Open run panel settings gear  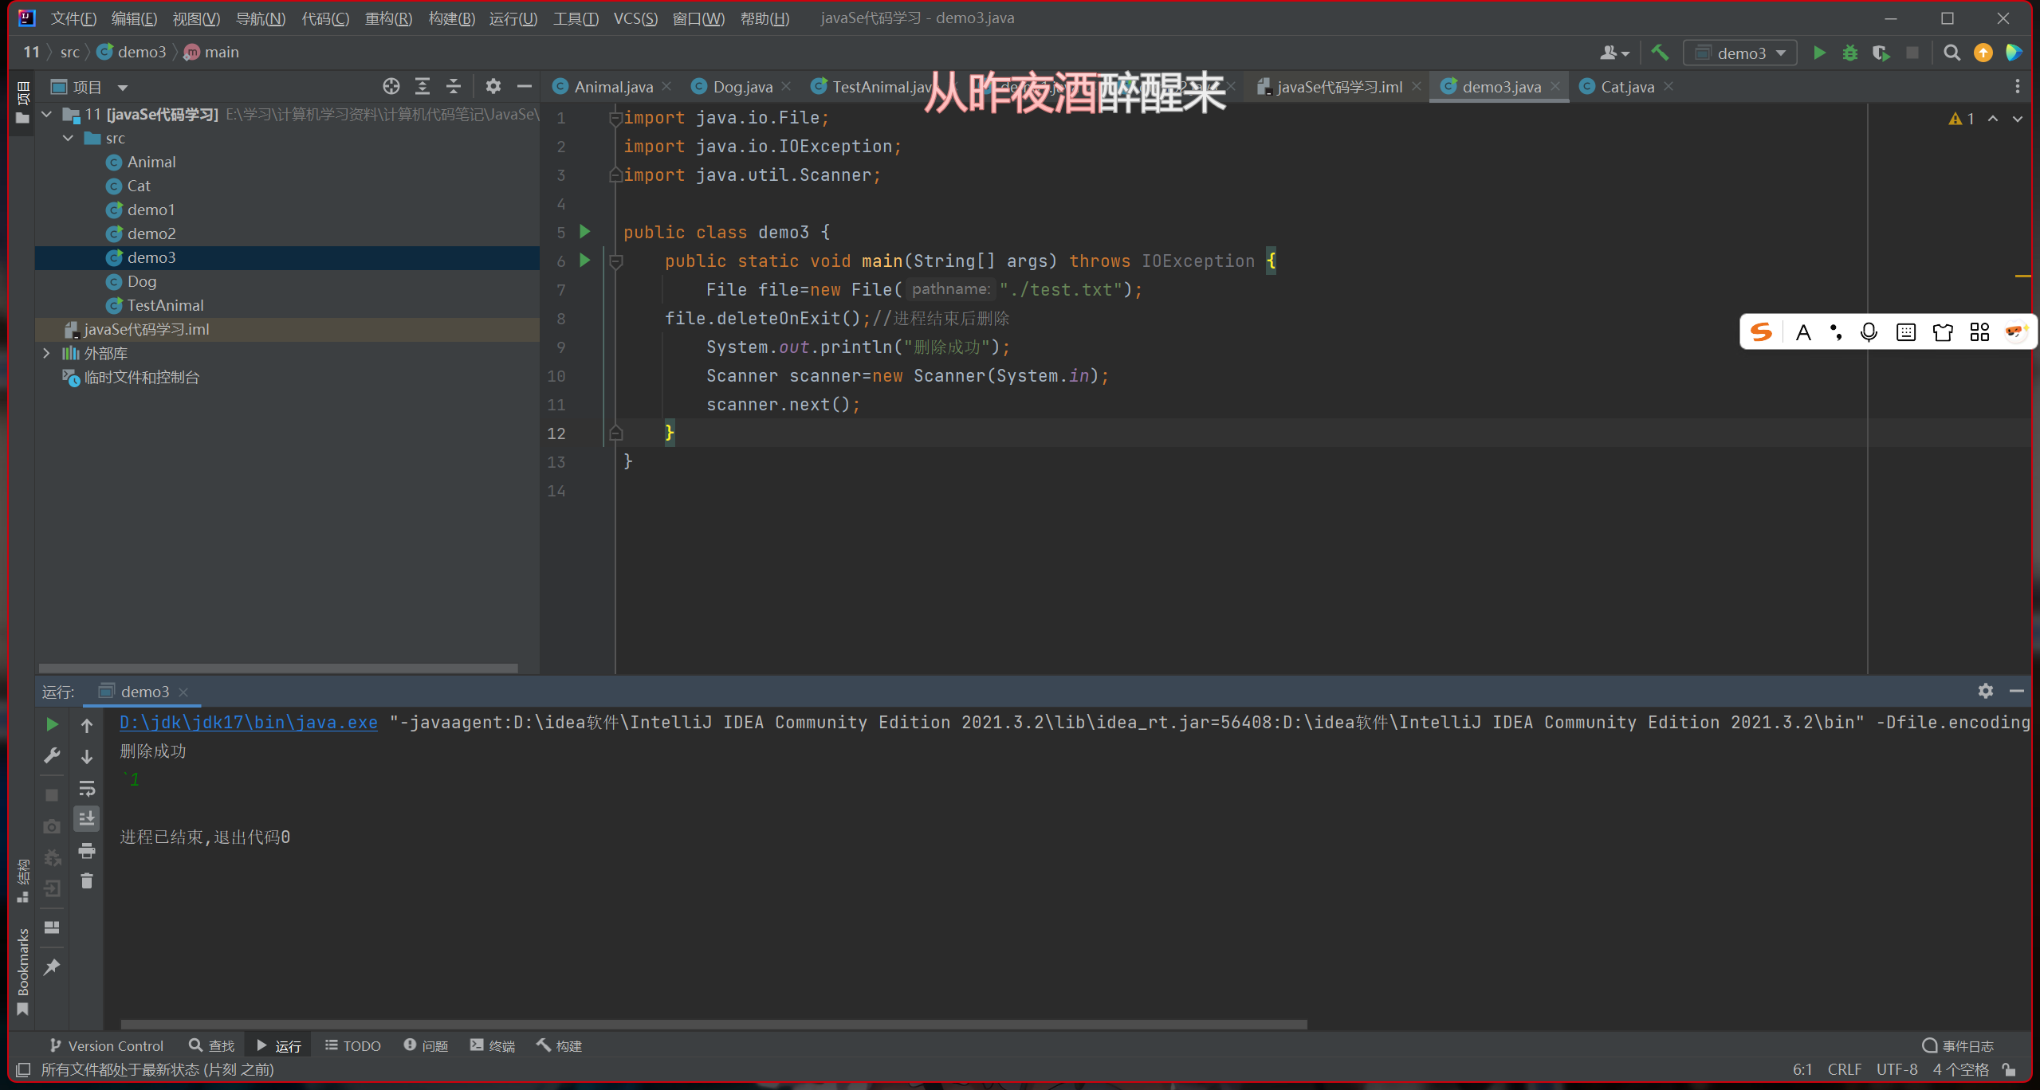1986,691
